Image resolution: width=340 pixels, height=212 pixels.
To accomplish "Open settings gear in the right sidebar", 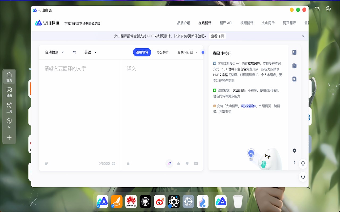I will click(294, 151).
